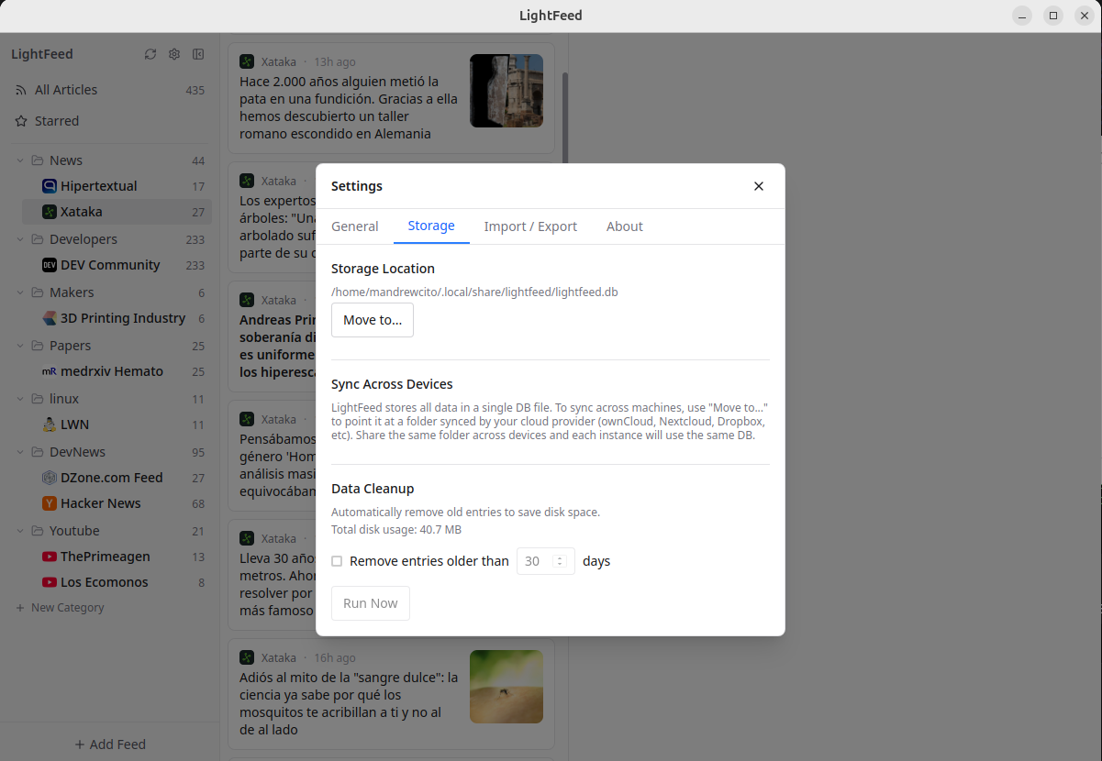Viewport: 1102px width, 761px height.
Task: Enable Remove entries older than checkbox
Action: 337,561
